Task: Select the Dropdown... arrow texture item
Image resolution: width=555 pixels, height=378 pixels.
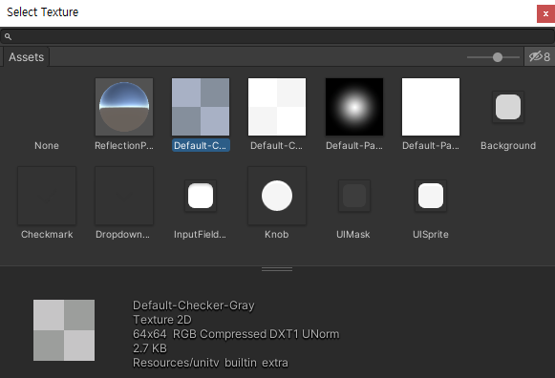Action: coord(124,196)
